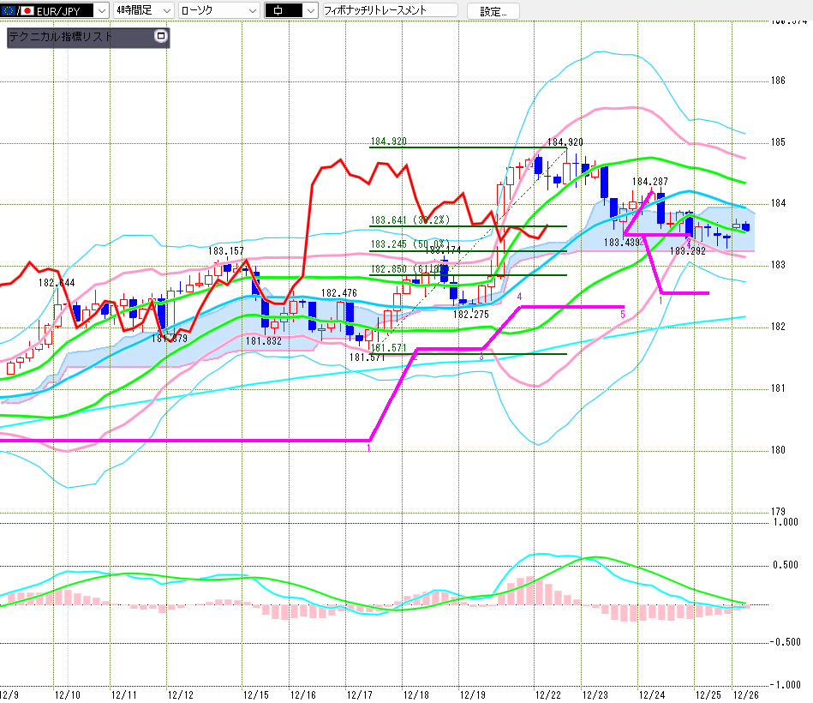Click the 183.245 (50.0%) Fibonacci level label

pos(410,243)
